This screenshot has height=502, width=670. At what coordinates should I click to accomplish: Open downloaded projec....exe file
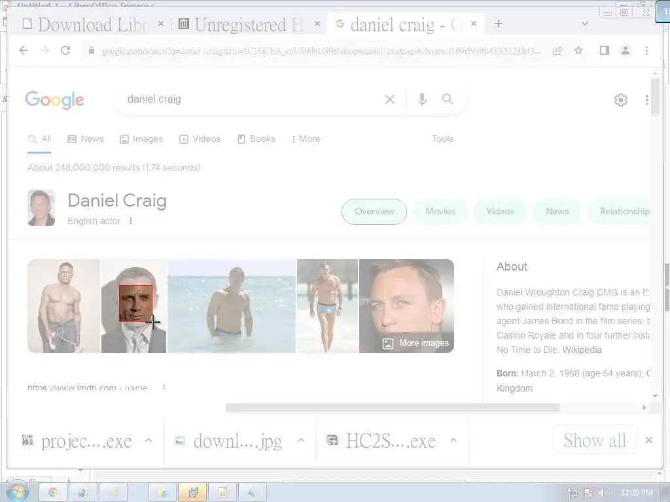click(77, 441)
